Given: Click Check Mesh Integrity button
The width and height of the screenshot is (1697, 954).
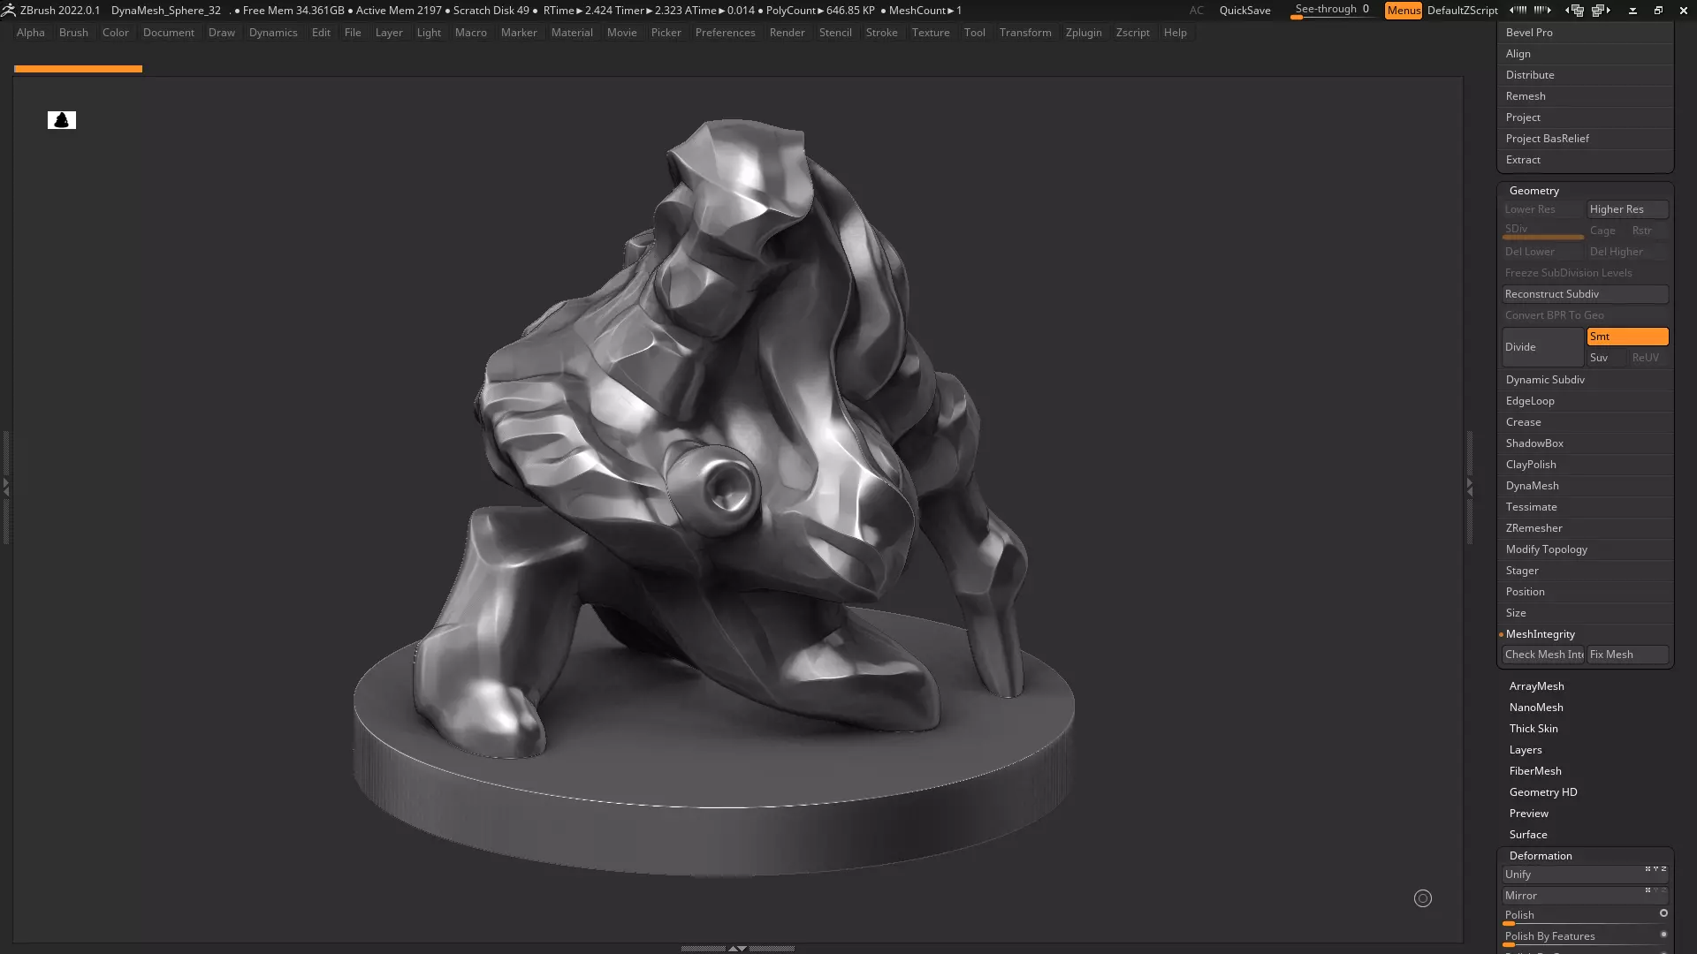Looking at the screenshot, I should point(1543,655).
